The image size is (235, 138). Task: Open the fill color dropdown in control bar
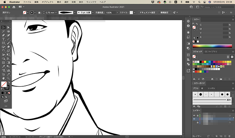click(x=28, y=12)
